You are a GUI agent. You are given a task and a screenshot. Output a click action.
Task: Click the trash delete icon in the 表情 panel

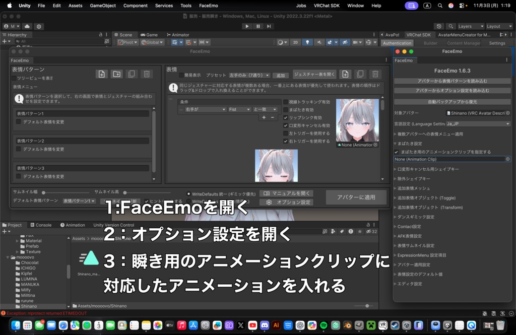point(375,74)
